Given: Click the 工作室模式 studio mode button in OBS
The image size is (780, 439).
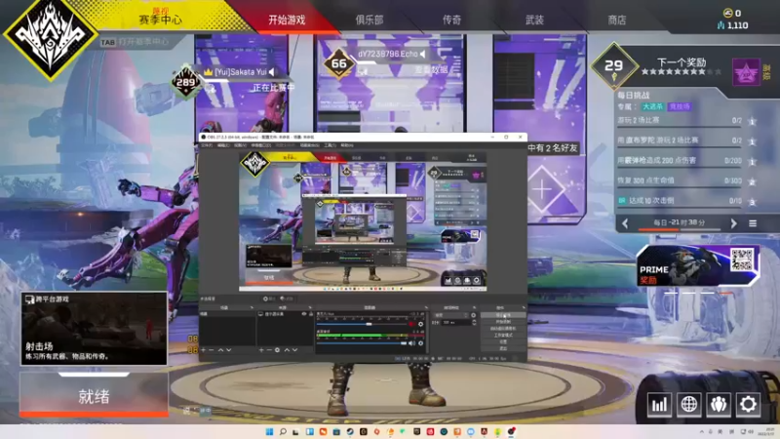Looking at the screenshot, I should pos(503,335).
